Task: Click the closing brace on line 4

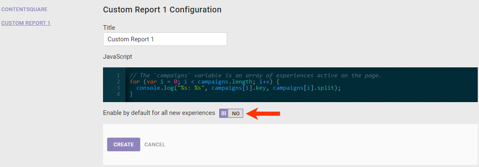Action: 132,94
